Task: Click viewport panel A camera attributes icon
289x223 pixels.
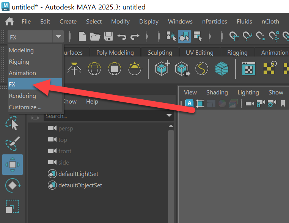Action: (189, 103)
